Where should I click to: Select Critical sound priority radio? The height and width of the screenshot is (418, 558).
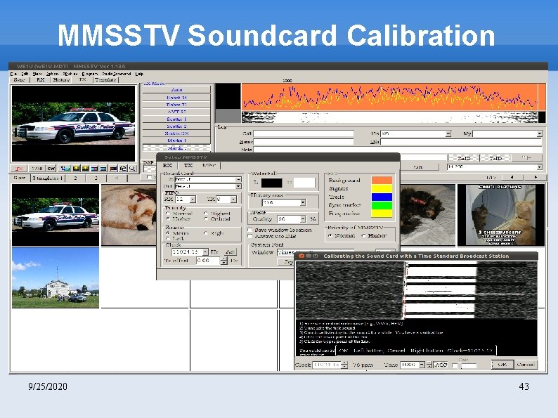(x=205, y=219)
